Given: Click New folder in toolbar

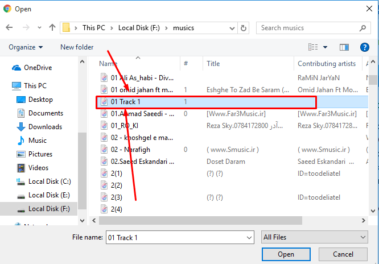Looking at the screenshot, I should tap(77, 47).
